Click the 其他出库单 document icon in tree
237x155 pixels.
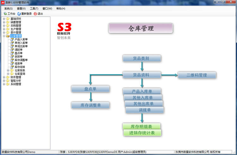(12, 46)
